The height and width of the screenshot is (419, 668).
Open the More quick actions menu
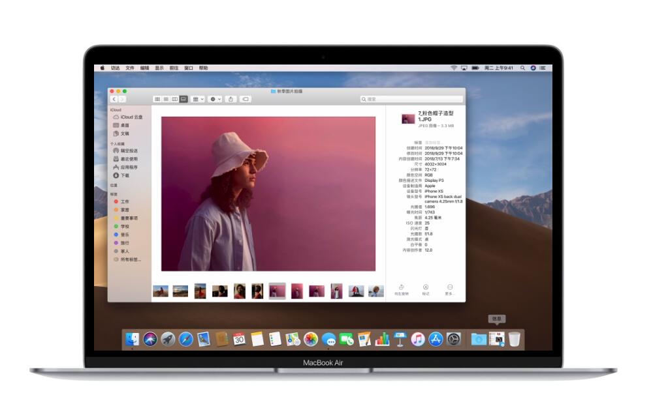(450, 287)
